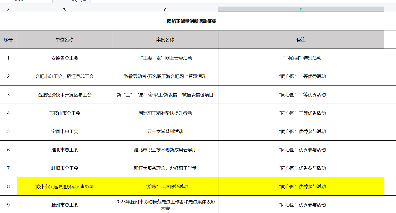
Task: Select 优秀参与活动 remark for 滁州市总工会
Action: [301, 205]
